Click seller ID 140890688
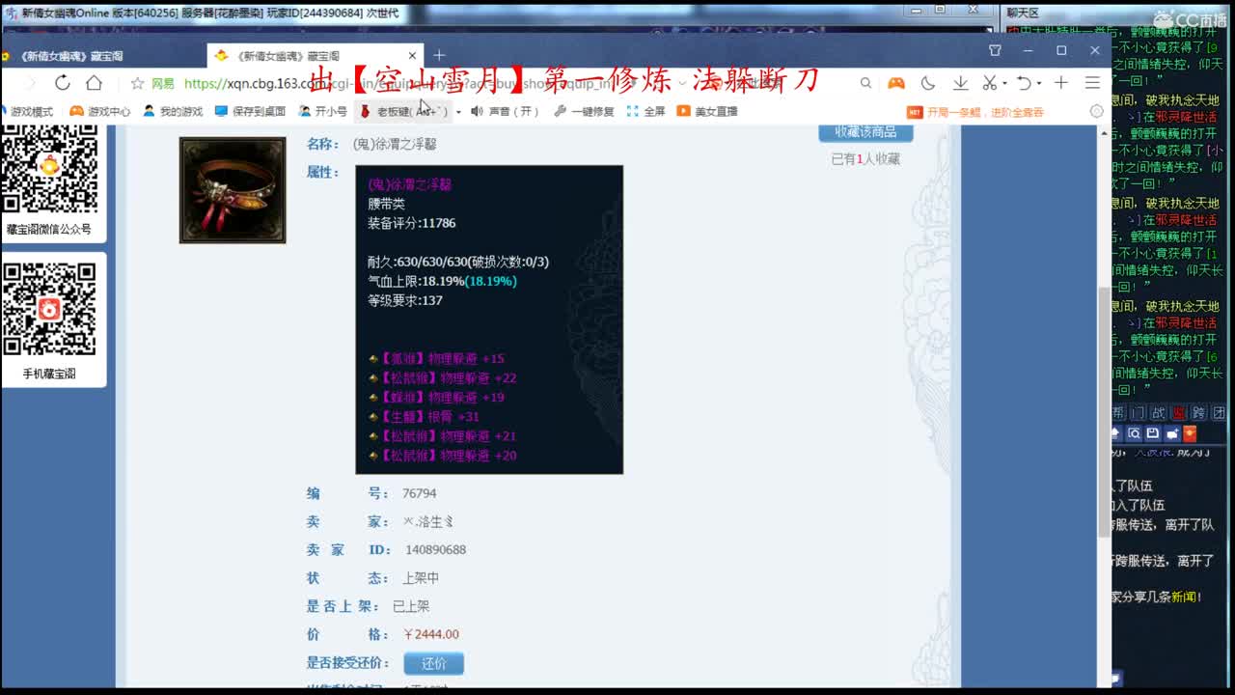The image size is (1235, 695). coord(436,549)
